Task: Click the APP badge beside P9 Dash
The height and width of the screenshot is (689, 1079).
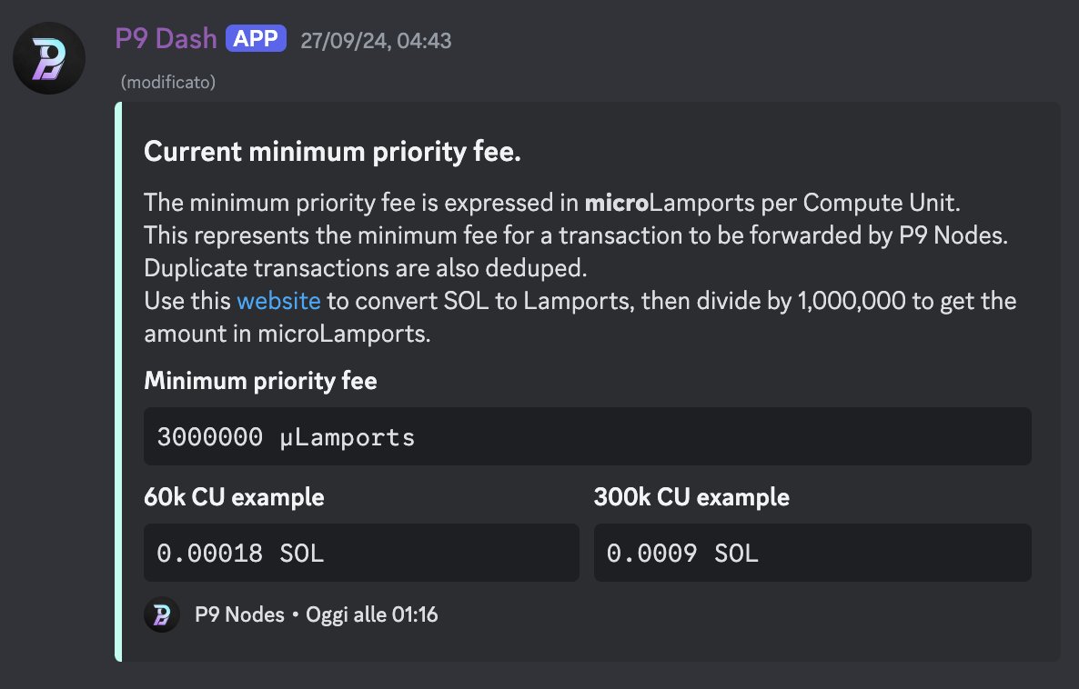Action: pos(256,38)
